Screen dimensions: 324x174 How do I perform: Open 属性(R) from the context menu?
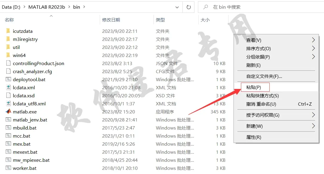276,137
